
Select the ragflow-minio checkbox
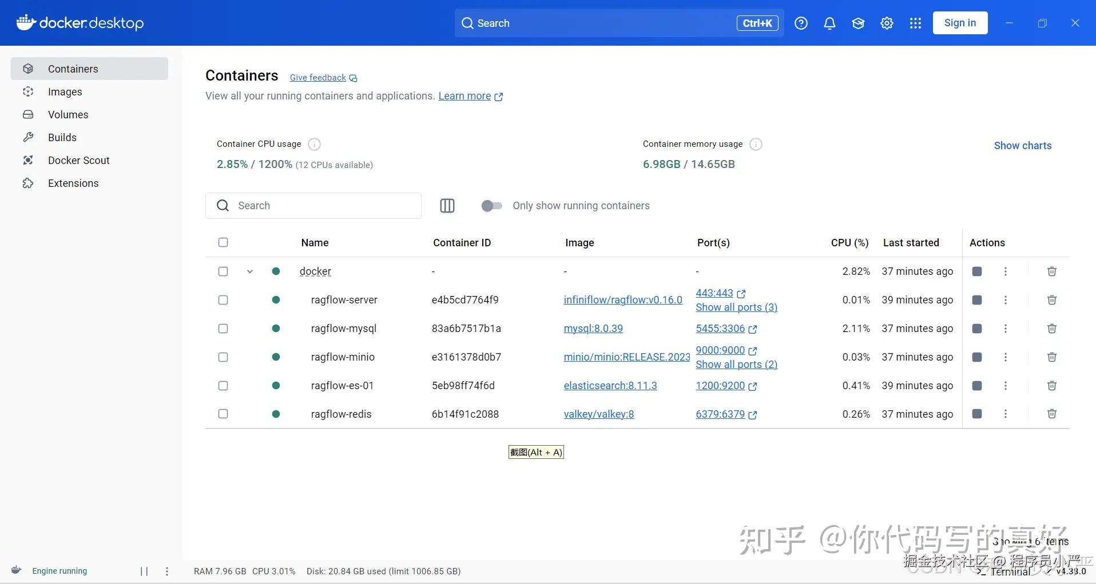tap(223, 357)
